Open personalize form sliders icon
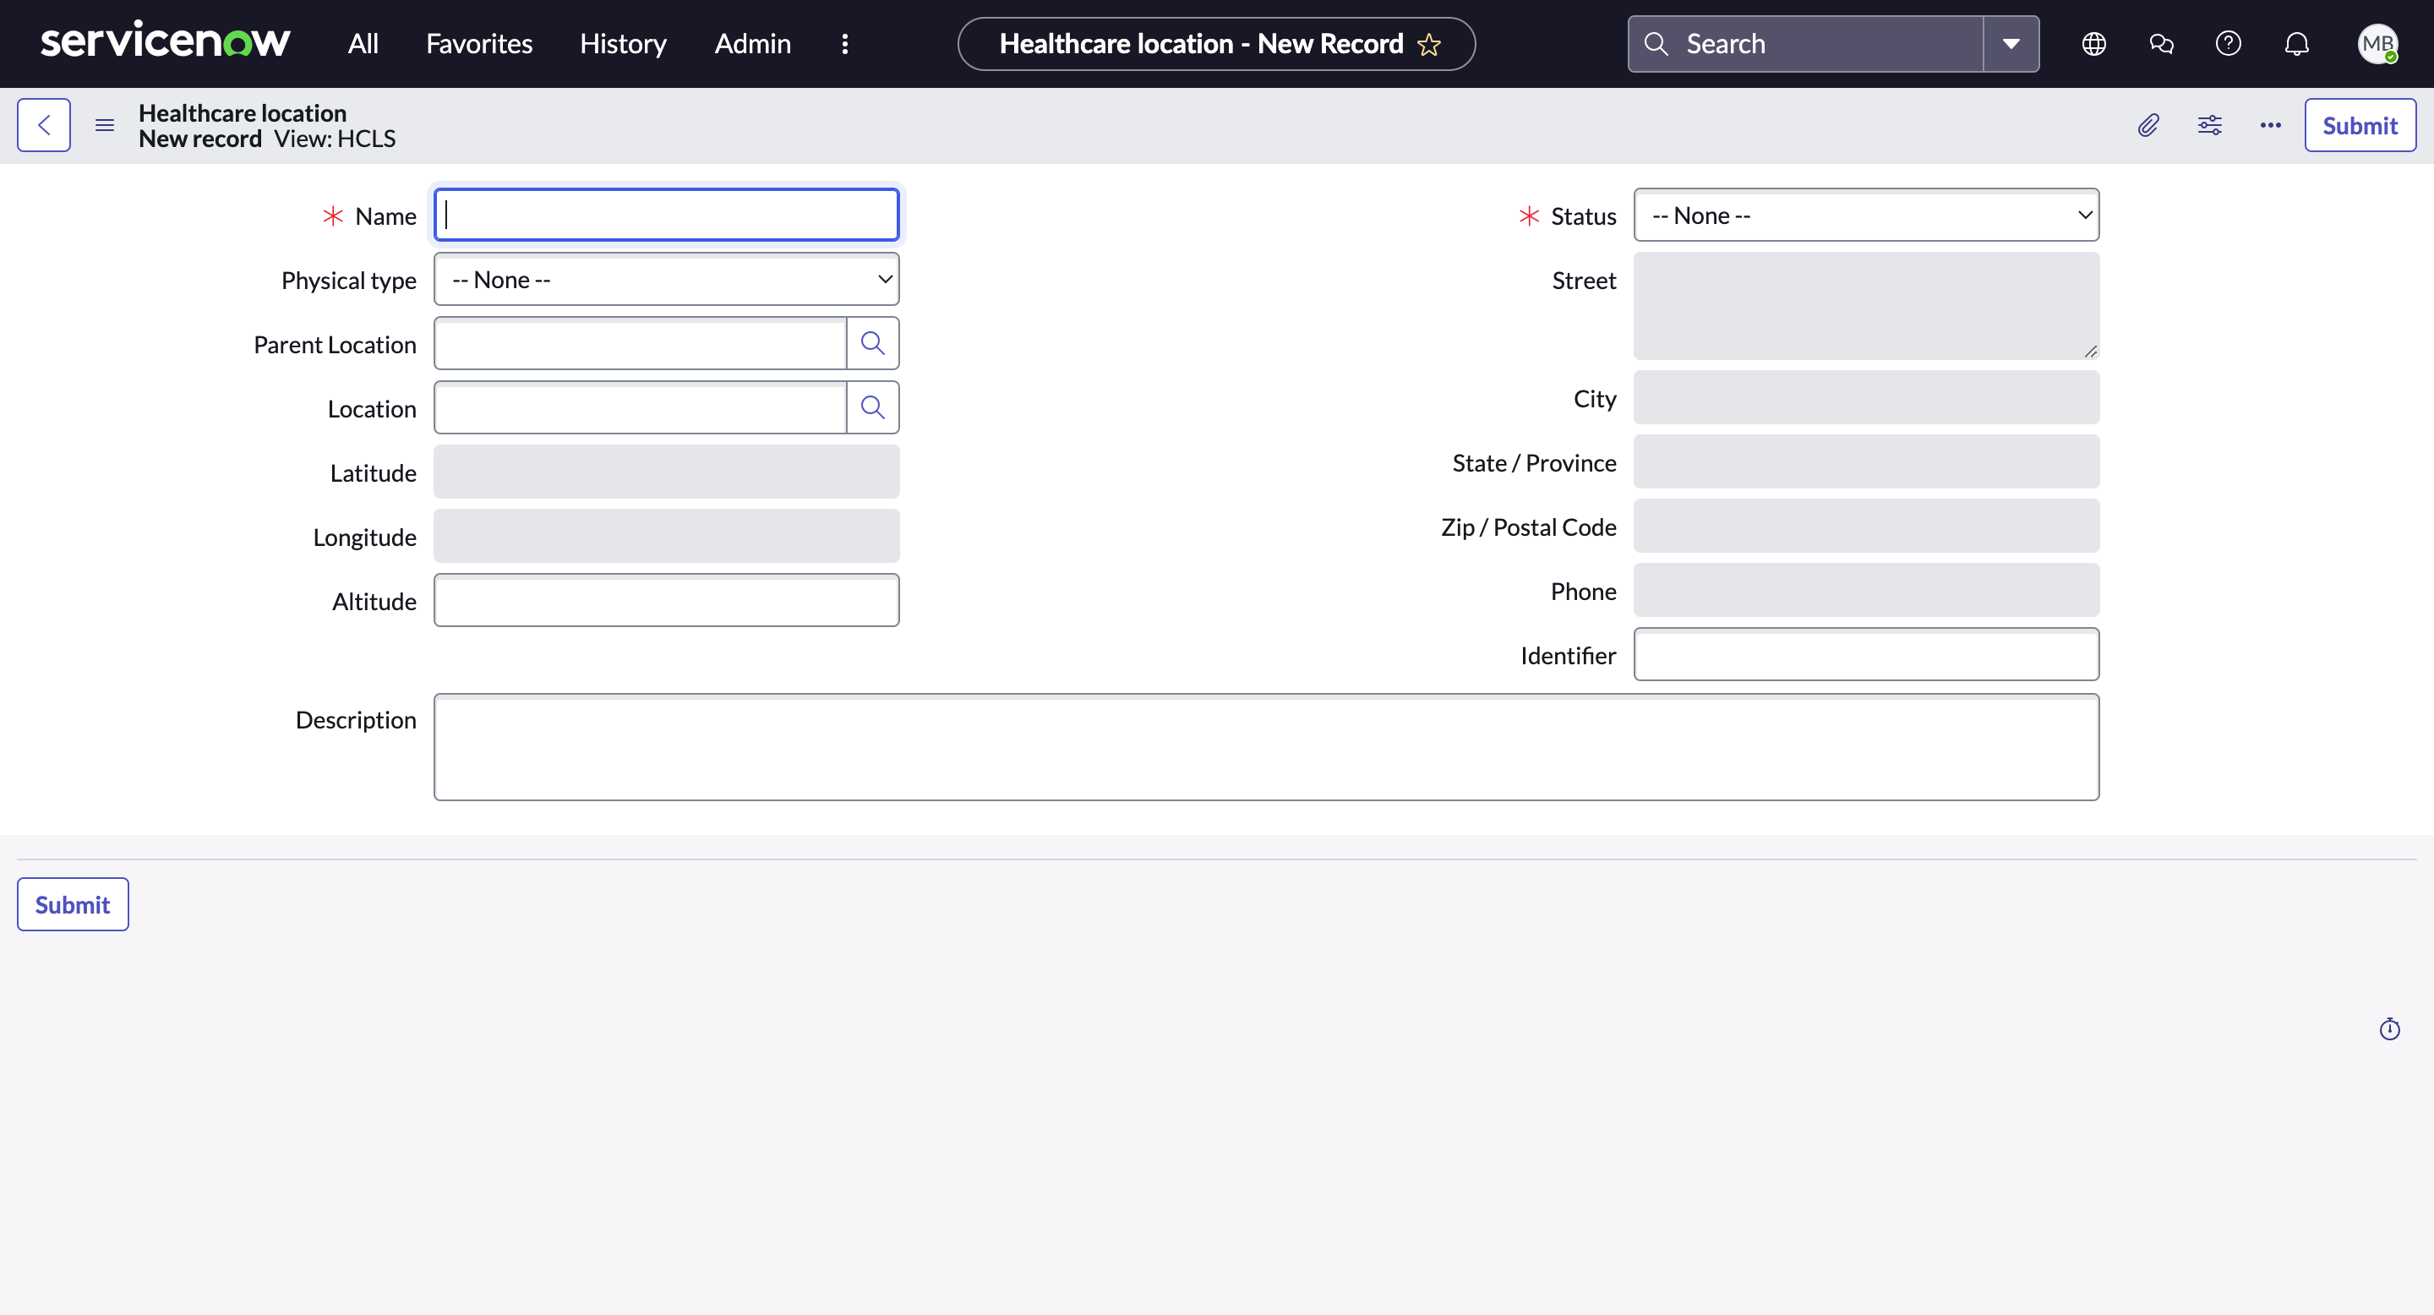Screen dimensions: 2434x1315 click(x=2209, y=125)
